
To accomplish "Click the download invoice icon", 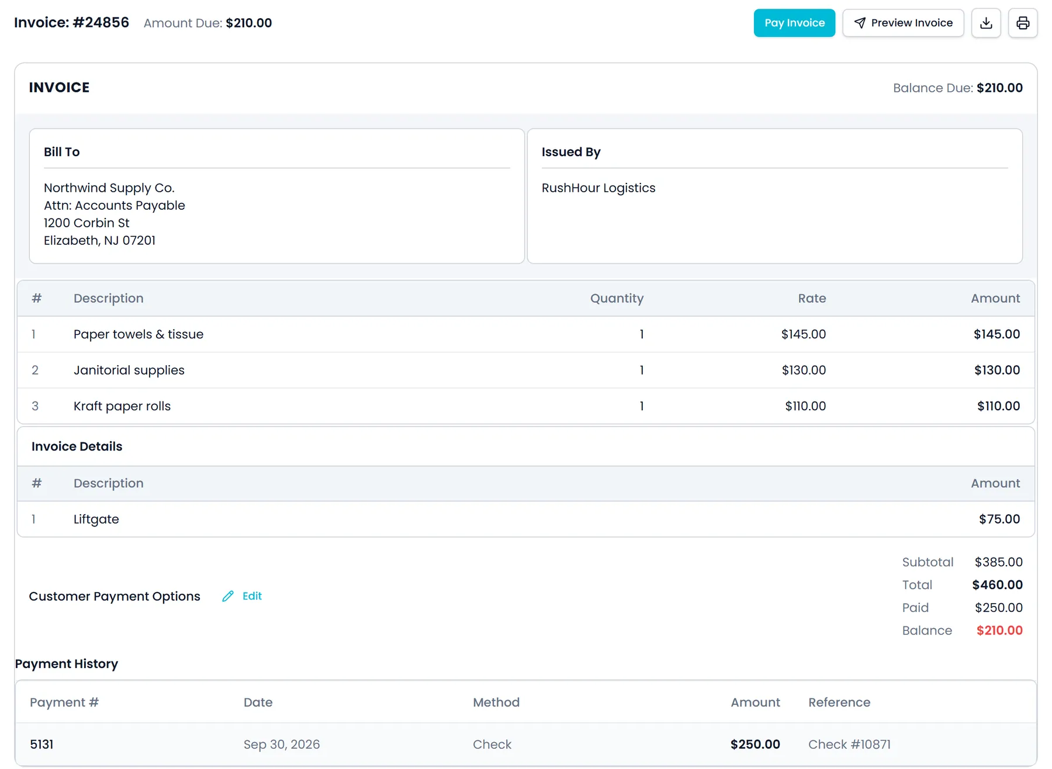I will pos(986,23).
